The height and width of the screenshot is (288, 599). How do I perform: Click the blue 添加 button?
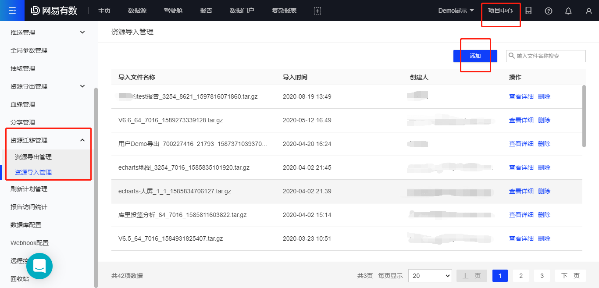click(x=475, y=56)
